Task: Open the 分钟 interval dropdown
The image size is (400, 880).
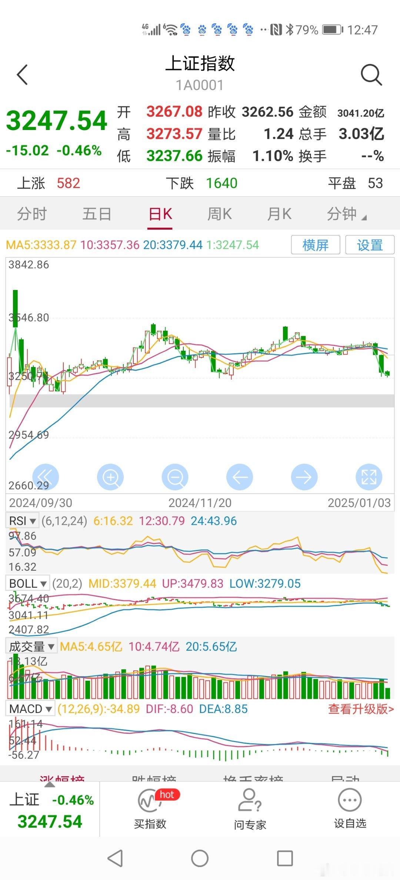Action: (x=346, y=214)
